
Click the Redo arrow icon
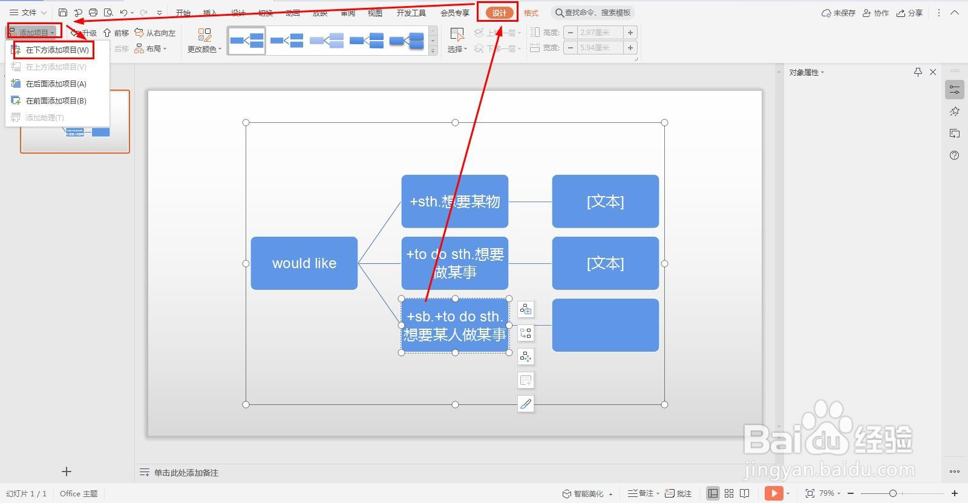143,12
